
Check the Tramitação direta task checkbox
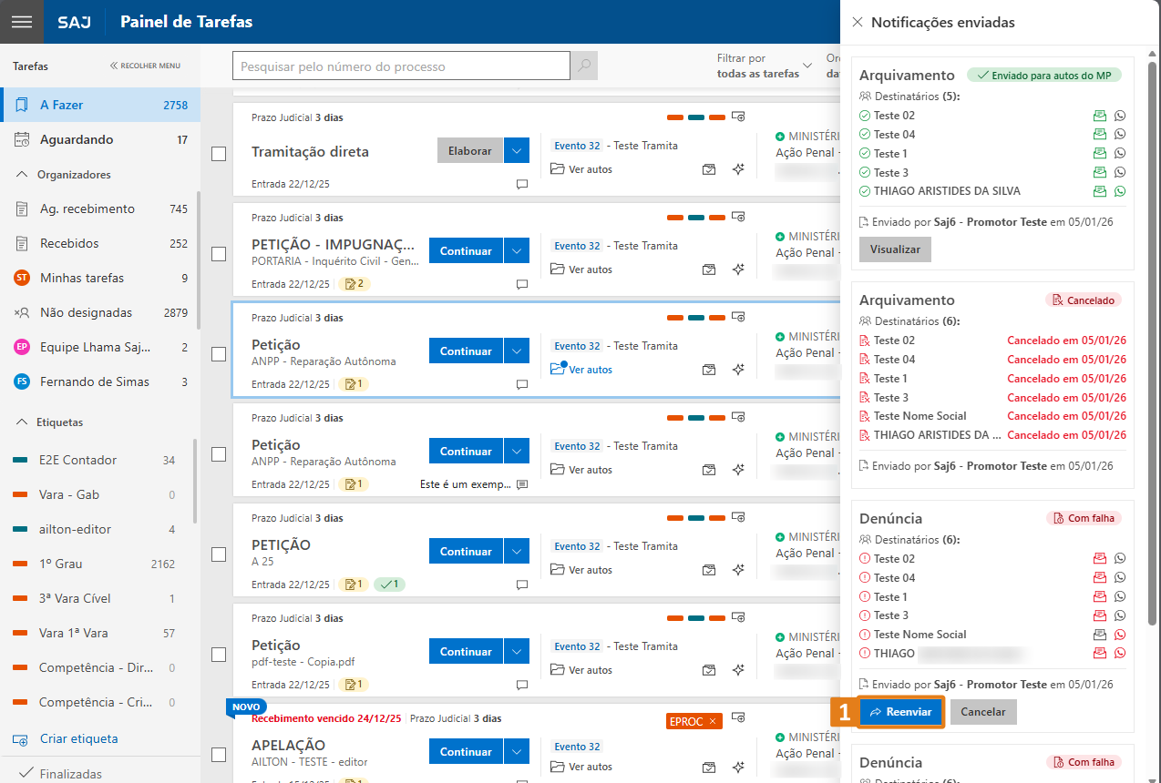(219, 154)
